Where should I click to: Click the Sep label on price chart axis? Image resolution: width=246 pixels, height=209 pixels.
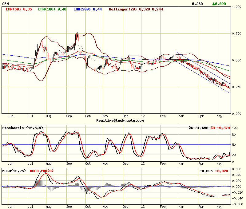69,116
